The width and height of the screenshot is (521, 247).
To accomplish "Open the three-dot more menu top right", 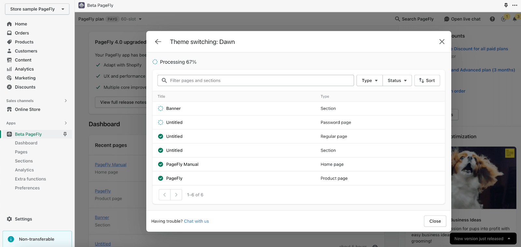I will (x=515, y=5).
